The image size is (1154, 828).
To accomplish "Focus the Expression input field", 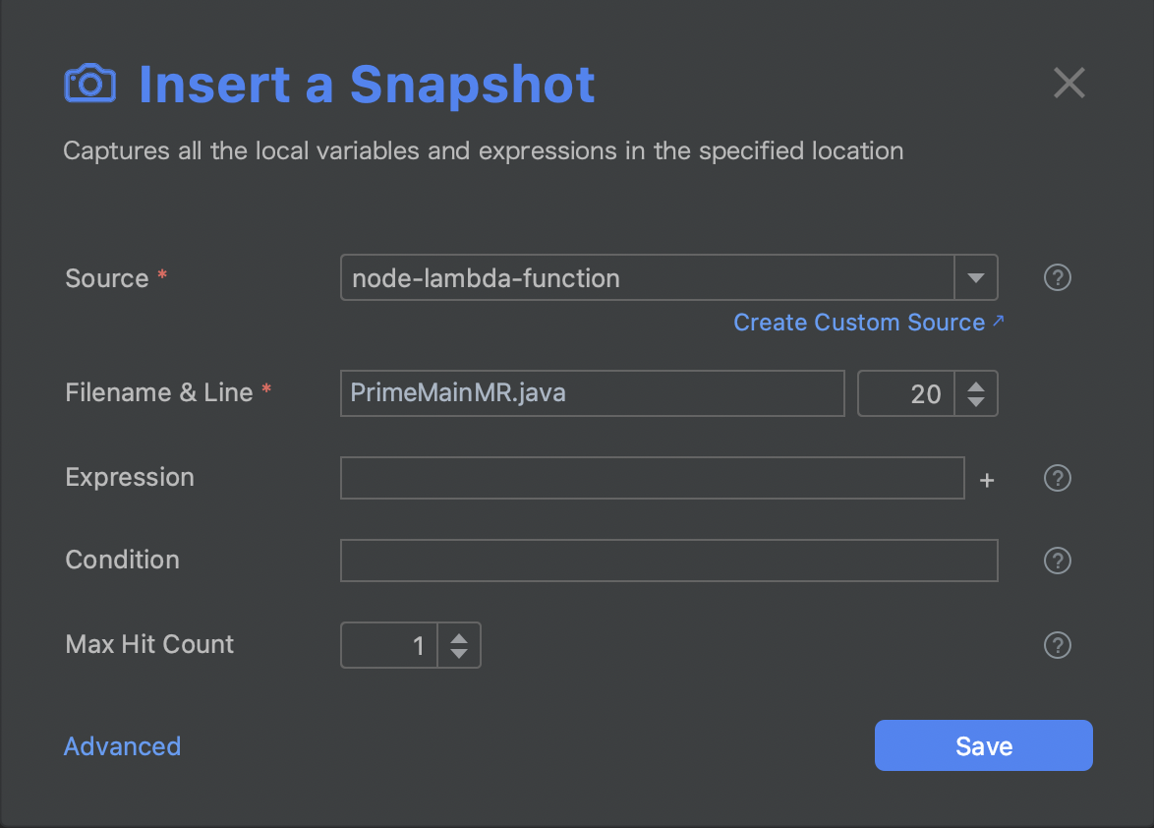I will [x=652, y=478].
